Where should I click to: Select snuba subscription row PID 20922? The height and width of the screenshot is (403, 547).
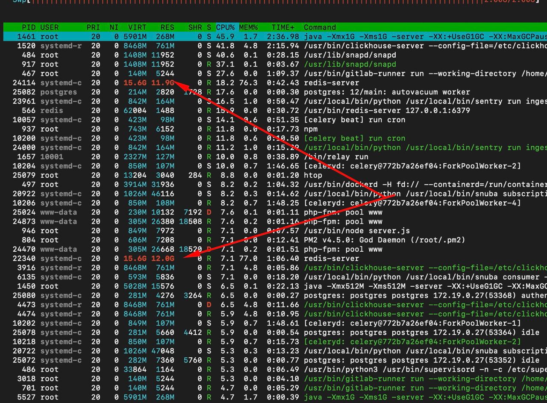click(x=275, y=194)
